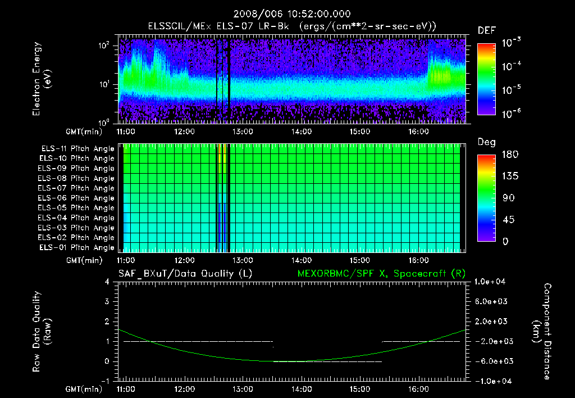The height and width of the screenshot is (398, 575).
Task: Click the green MEXORBMC/SPF X, Spacecraft (R) title
Action: pos(381,274)
